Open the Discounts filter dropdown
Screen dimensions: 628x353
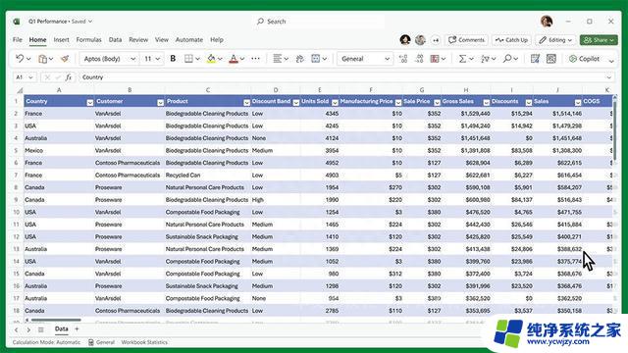[529, 102]
